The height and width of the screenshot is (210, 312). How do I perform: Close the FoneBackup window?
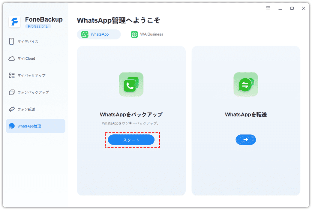tap(304, 8)
